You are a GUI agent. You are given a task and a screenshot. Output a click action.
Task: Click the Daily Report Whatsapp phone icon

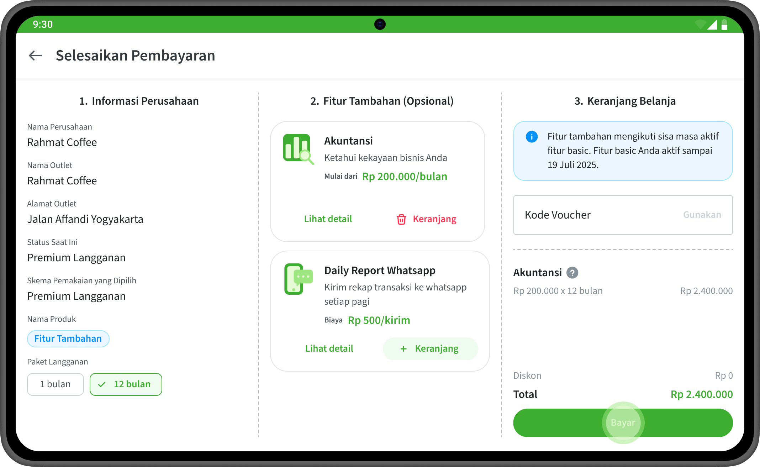click(x=298, y=279)
